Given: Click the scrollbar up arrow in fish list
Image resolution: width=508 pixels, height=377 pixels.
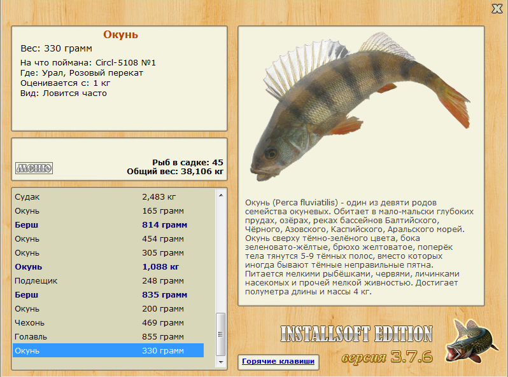Looking at the screenshot, I should point(221,195).
